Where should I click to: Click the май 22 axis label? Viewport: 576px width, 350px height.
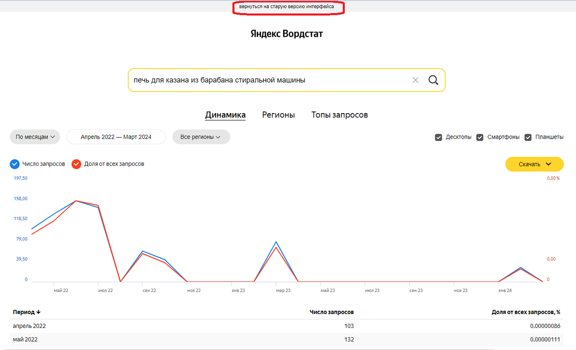[61, 291]
